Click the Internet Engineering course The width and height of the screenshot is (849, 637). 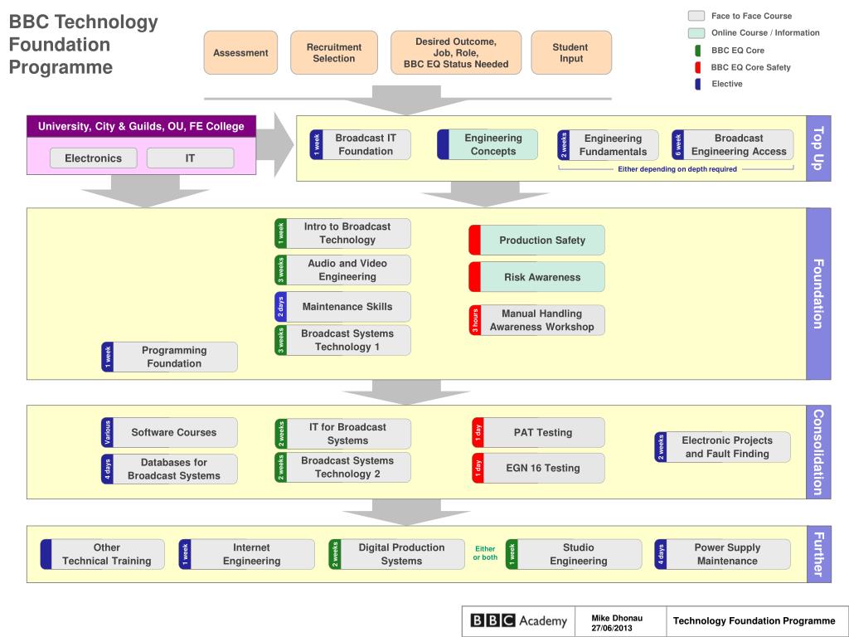(246, 554)
